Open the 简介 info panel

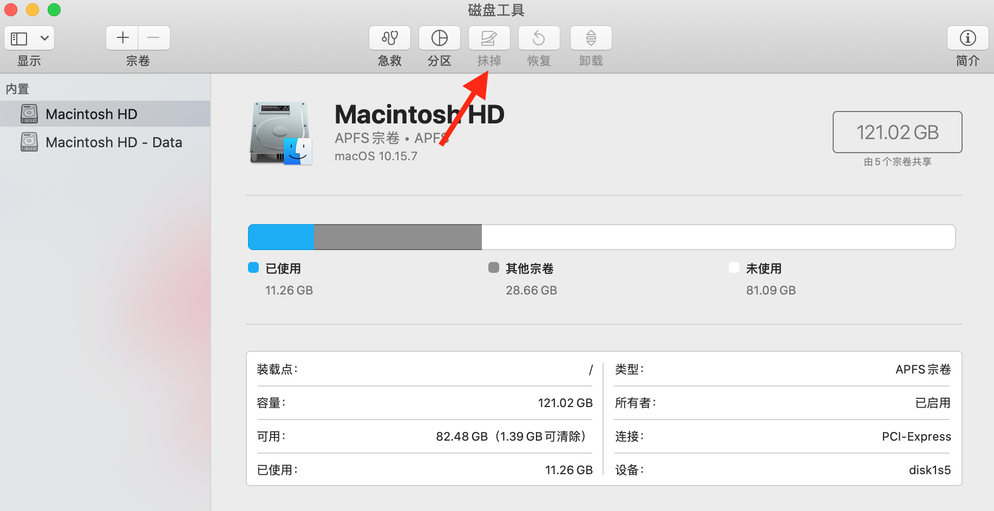click(x=967, y=38)
